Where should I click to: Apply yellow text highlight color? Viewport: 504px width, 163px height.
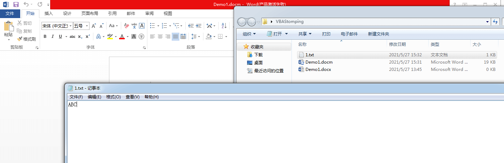(x=110, y=36)
